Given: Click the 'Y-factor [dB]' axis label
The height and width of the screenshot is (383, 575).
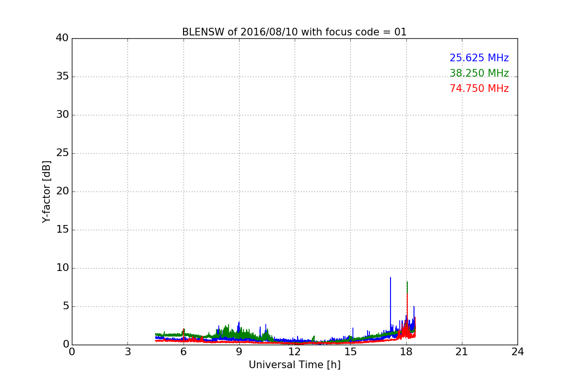Looking at the screenshot, I should pos(46,191).
